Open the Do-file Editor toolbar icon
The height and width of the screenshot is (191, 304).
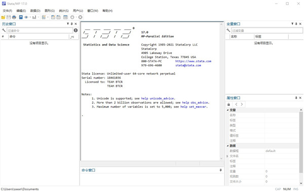click(x=44, y=17)
